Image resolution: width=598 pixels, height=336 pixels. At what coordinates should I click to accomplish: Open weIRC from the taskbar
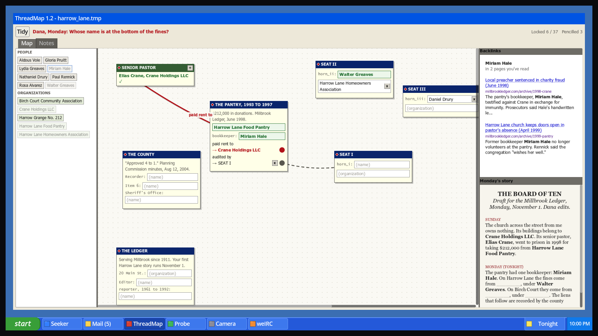click(x=268, y=324)
